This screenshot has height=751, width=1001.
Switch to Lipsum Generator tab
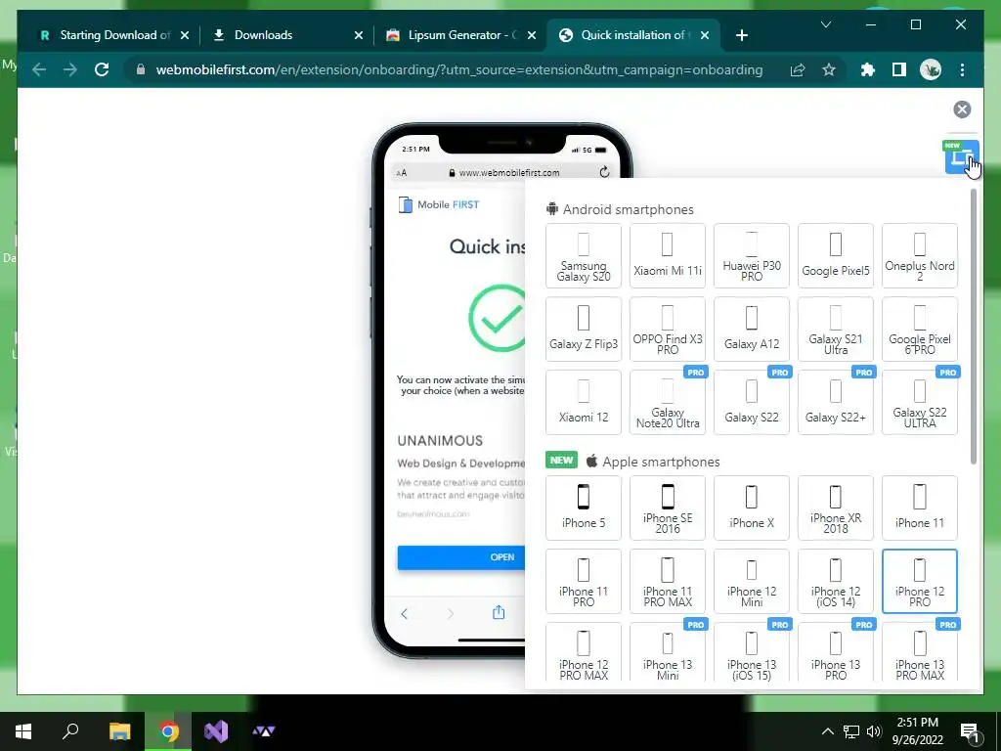pyautogui.click(x=463, y=35)
